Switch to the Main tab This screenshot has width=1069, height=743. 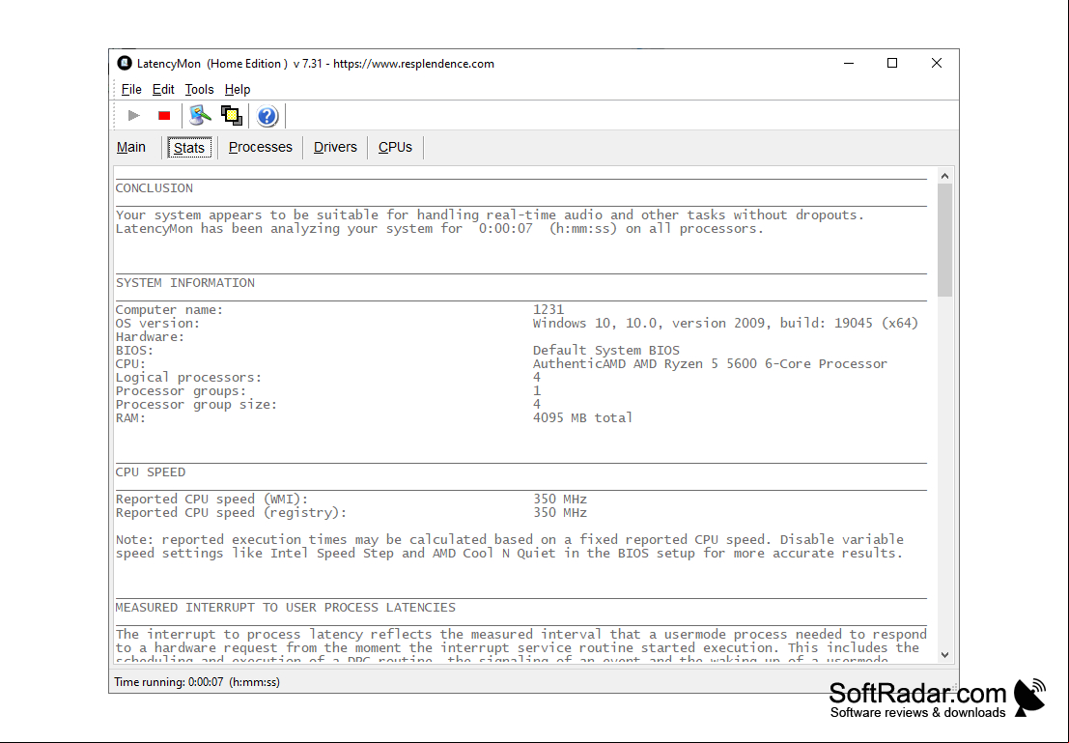[x=131, y=148]
